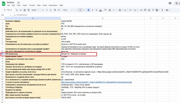This screenshot has width=180, height=103.
Task: Select row 1 header
Action: (2, 21)
